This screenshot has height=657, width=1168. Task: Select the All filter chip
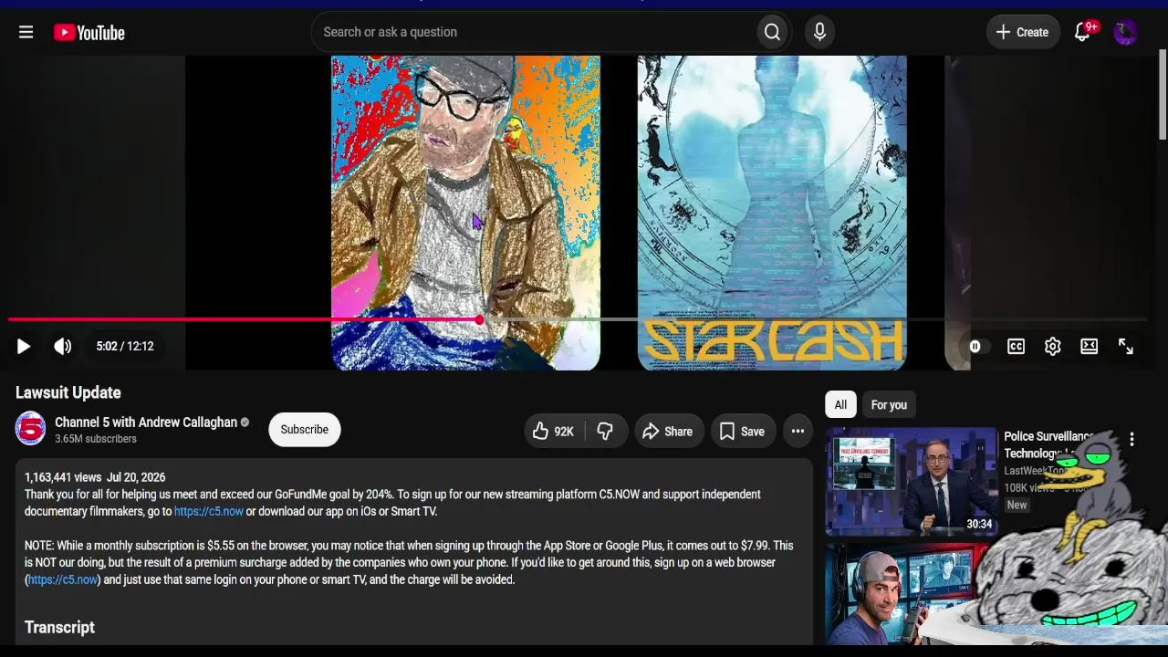coord(840,405)
